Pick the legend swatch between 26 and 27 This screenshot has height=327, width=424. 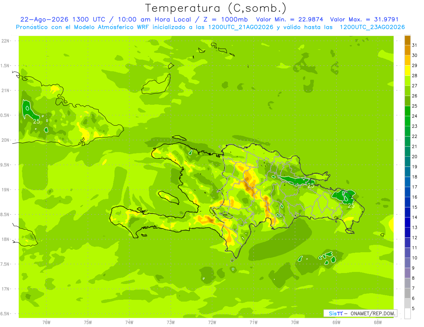click(x=407, y=91)
